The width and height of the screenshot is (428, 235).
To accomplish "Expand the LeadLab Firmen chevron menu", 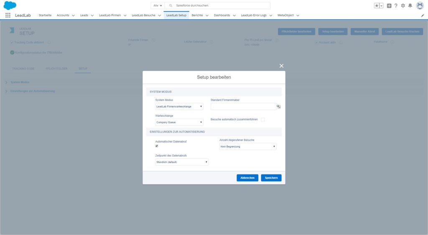I will coord(125,15).
